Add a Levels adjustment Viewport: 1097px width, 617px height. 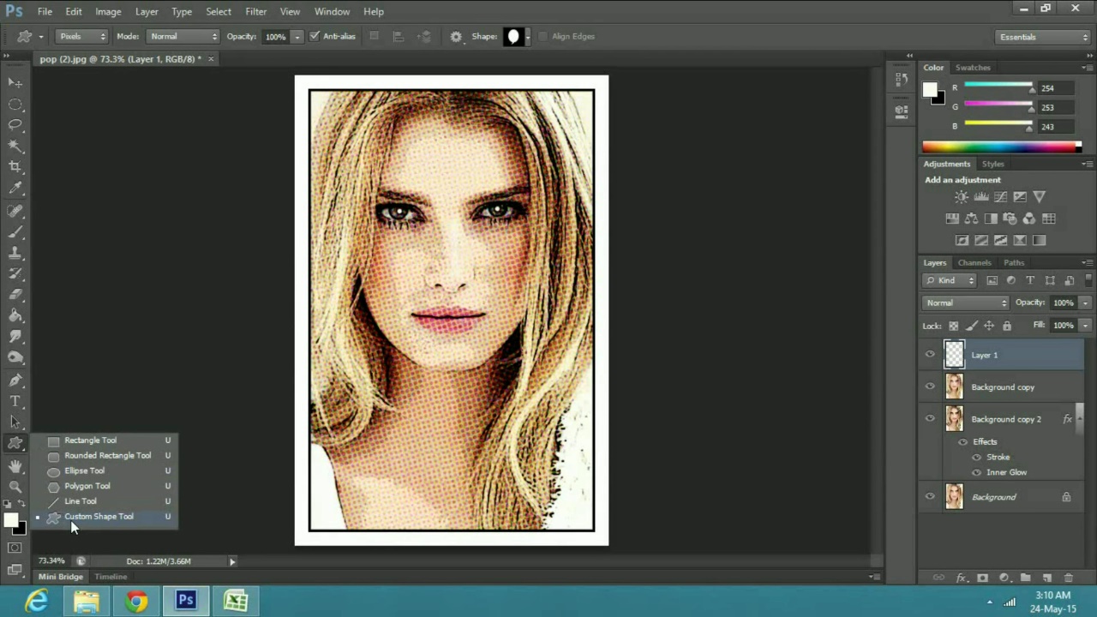(981, 197)
